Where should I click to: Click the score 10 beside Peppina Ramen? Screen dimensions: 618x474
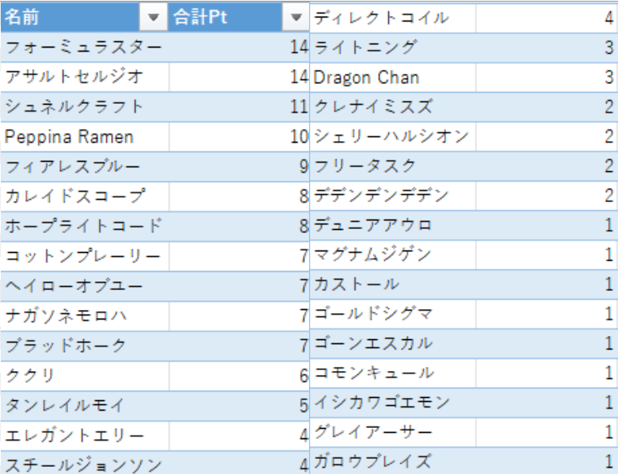[238, 136]
